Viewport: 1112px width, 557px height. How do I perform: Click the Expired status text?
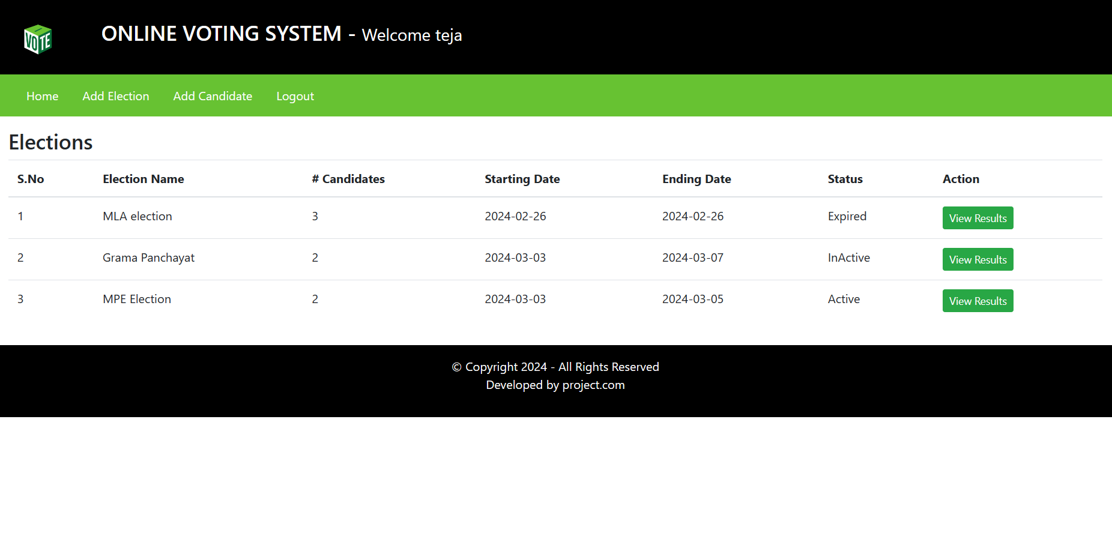(847, 216)
